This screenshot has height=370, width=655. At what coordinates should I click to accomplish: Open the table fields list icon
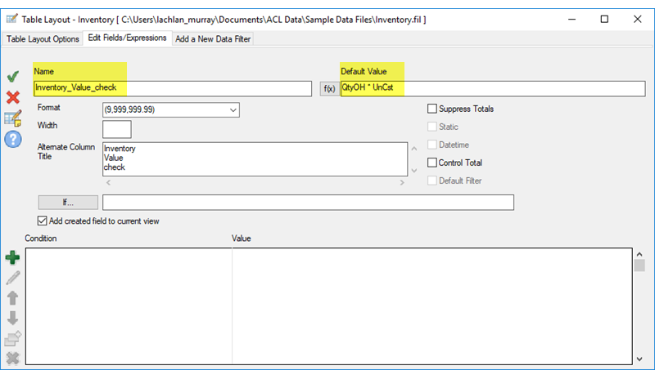click(x=13, y=118)
